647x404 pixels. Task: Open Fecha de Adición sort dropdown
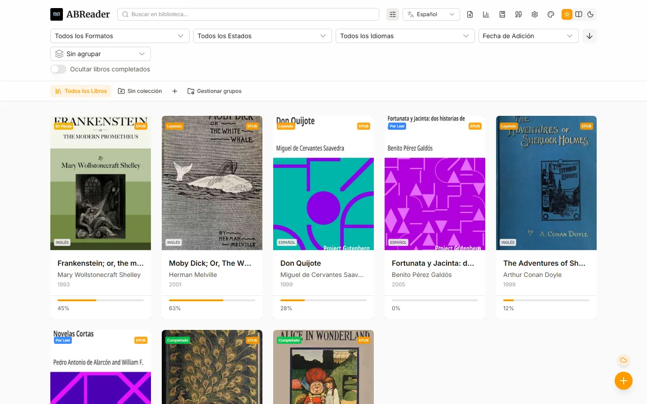pos(528,36)
